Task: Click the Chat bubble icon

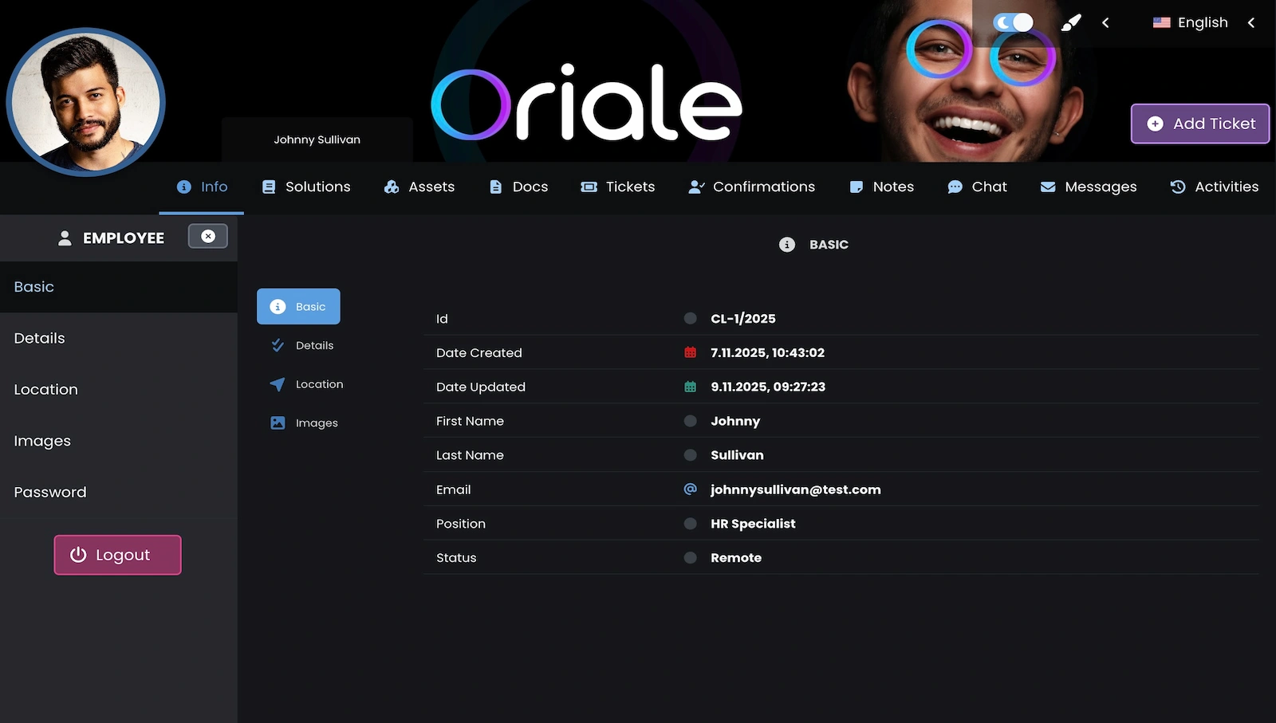Action: [x=955, y=187]
